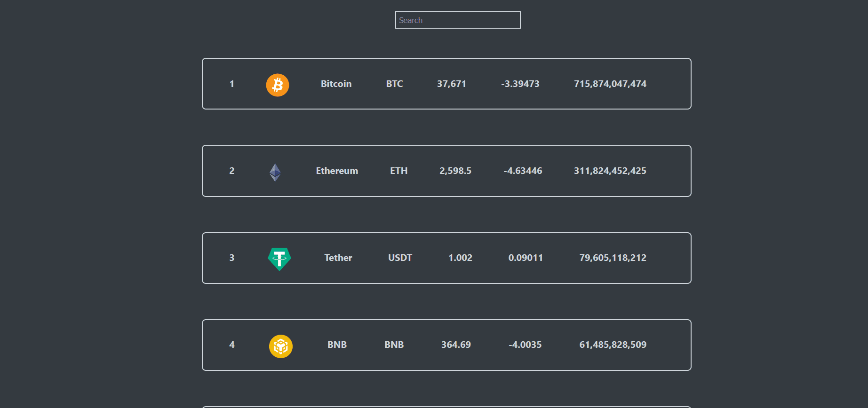Image resolution: width=868 pixels, height=408 pixels.
Task: Select the Ethereum coin name
Action: [337, 171]
